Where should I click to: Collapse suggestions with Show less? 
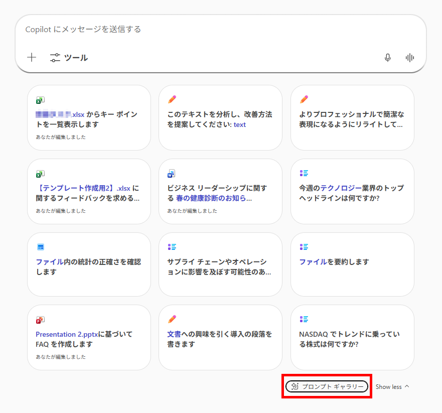point(392,387)
